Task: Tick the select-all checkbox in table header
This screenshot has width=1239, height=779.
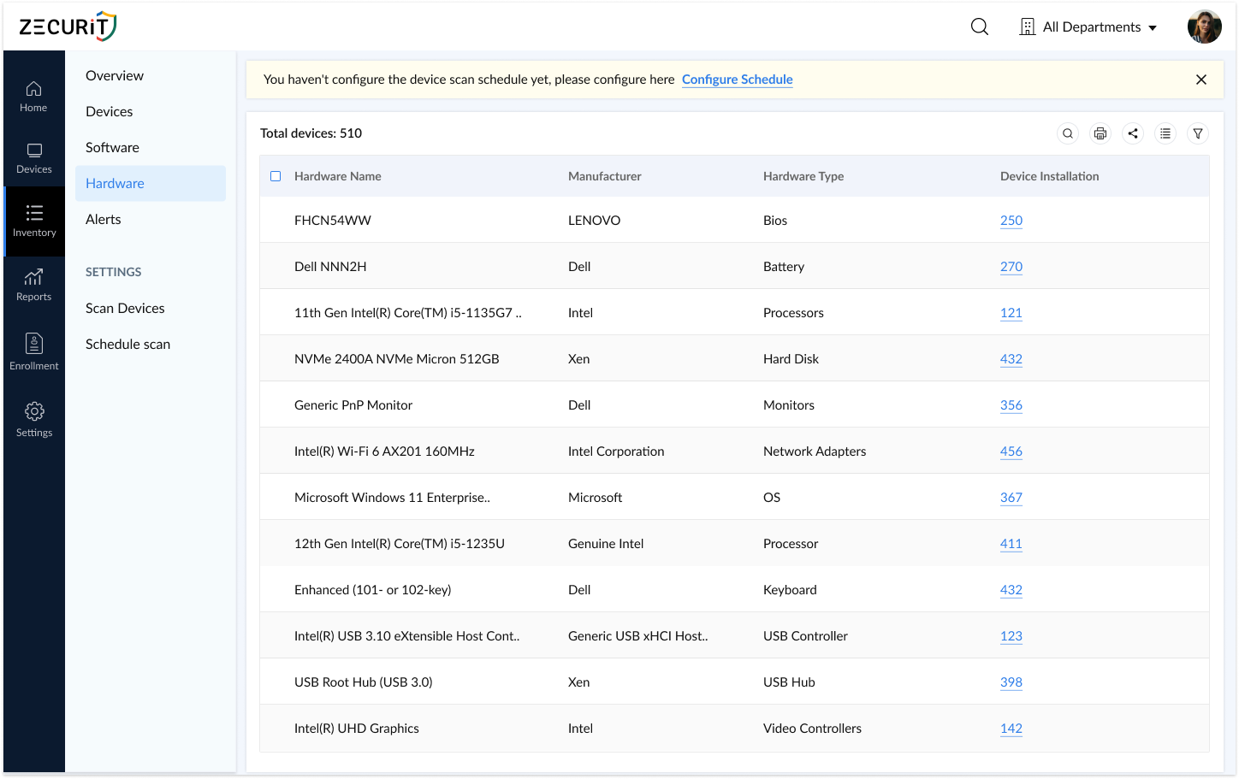Action: pyautogui.click(x=276, y=176)
